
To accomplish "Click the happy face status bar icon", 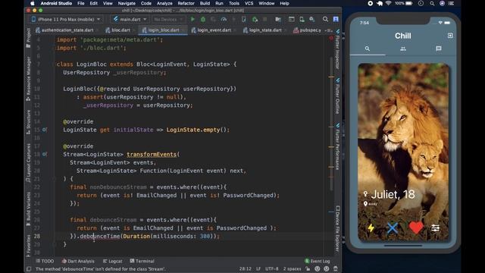I will point(317,268).
